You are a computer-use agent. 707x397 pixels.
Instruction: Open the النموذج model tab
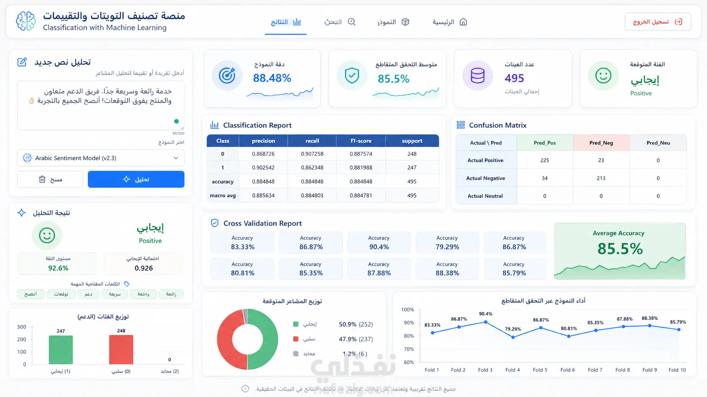tap(393, 22)
